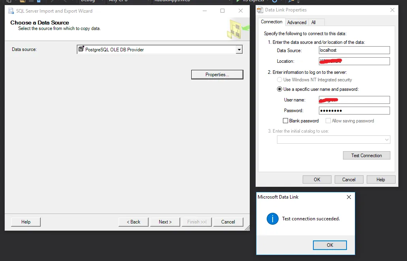Click the 'Choose a Data Source' heading

click(40, 23)
